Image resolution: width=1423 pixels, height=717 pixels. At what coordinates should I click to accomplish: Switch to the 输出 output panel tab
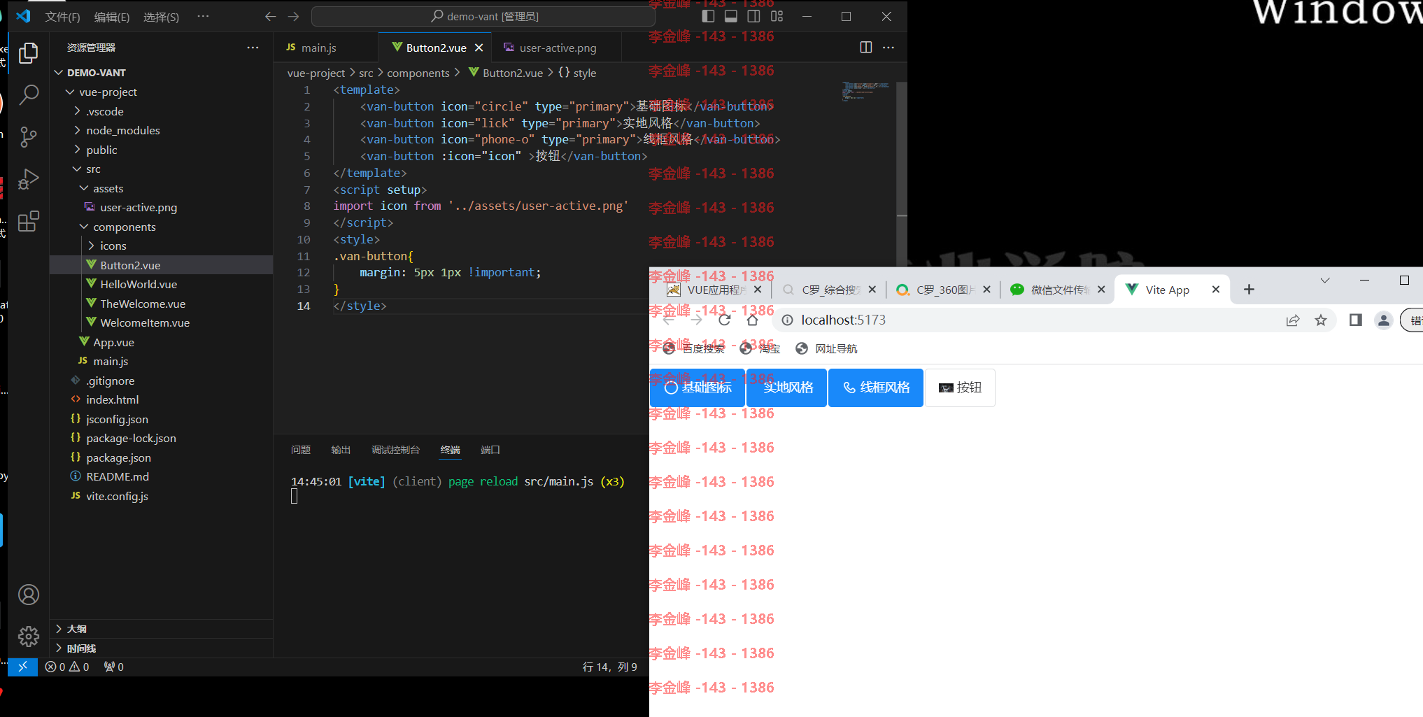[341, 450]
